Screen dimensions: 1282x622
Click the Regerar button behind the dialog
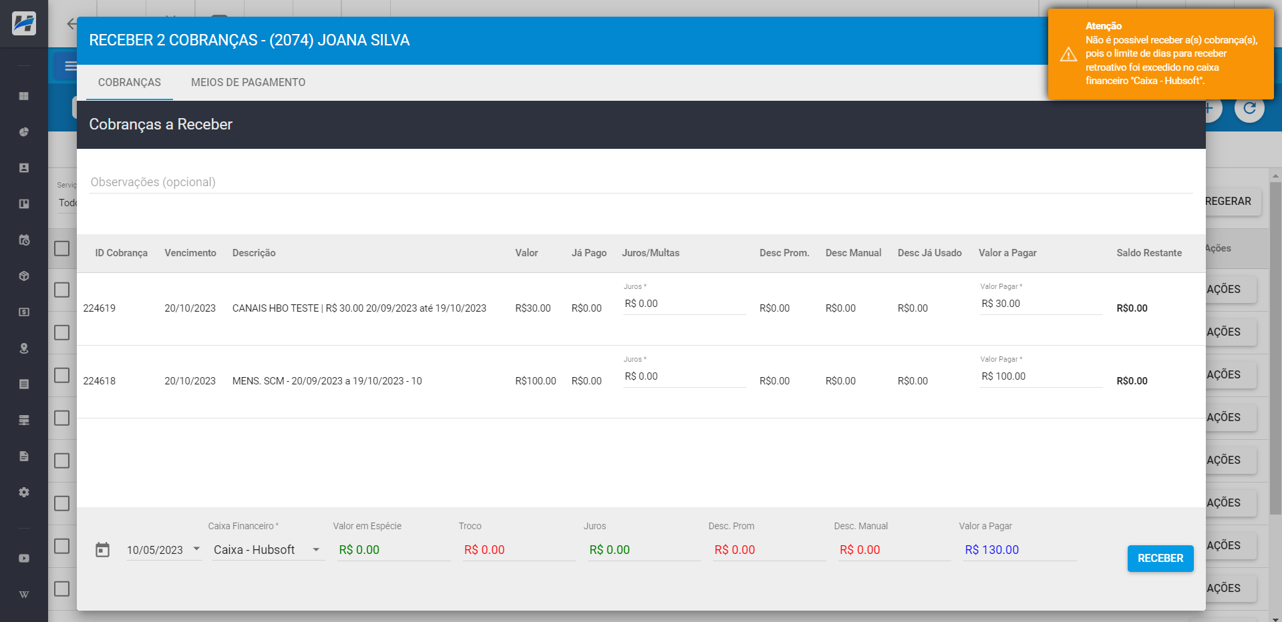point(1233,201)
